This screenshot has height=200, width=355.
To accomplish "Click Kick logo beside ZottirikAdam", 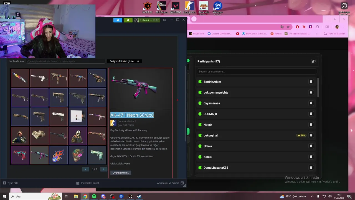I will click(x=200, y=82).
